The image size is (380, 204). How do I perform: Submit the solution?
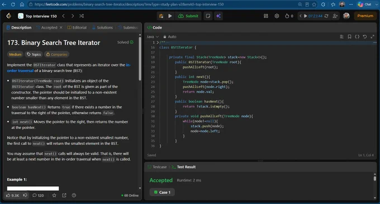point(188,16)
